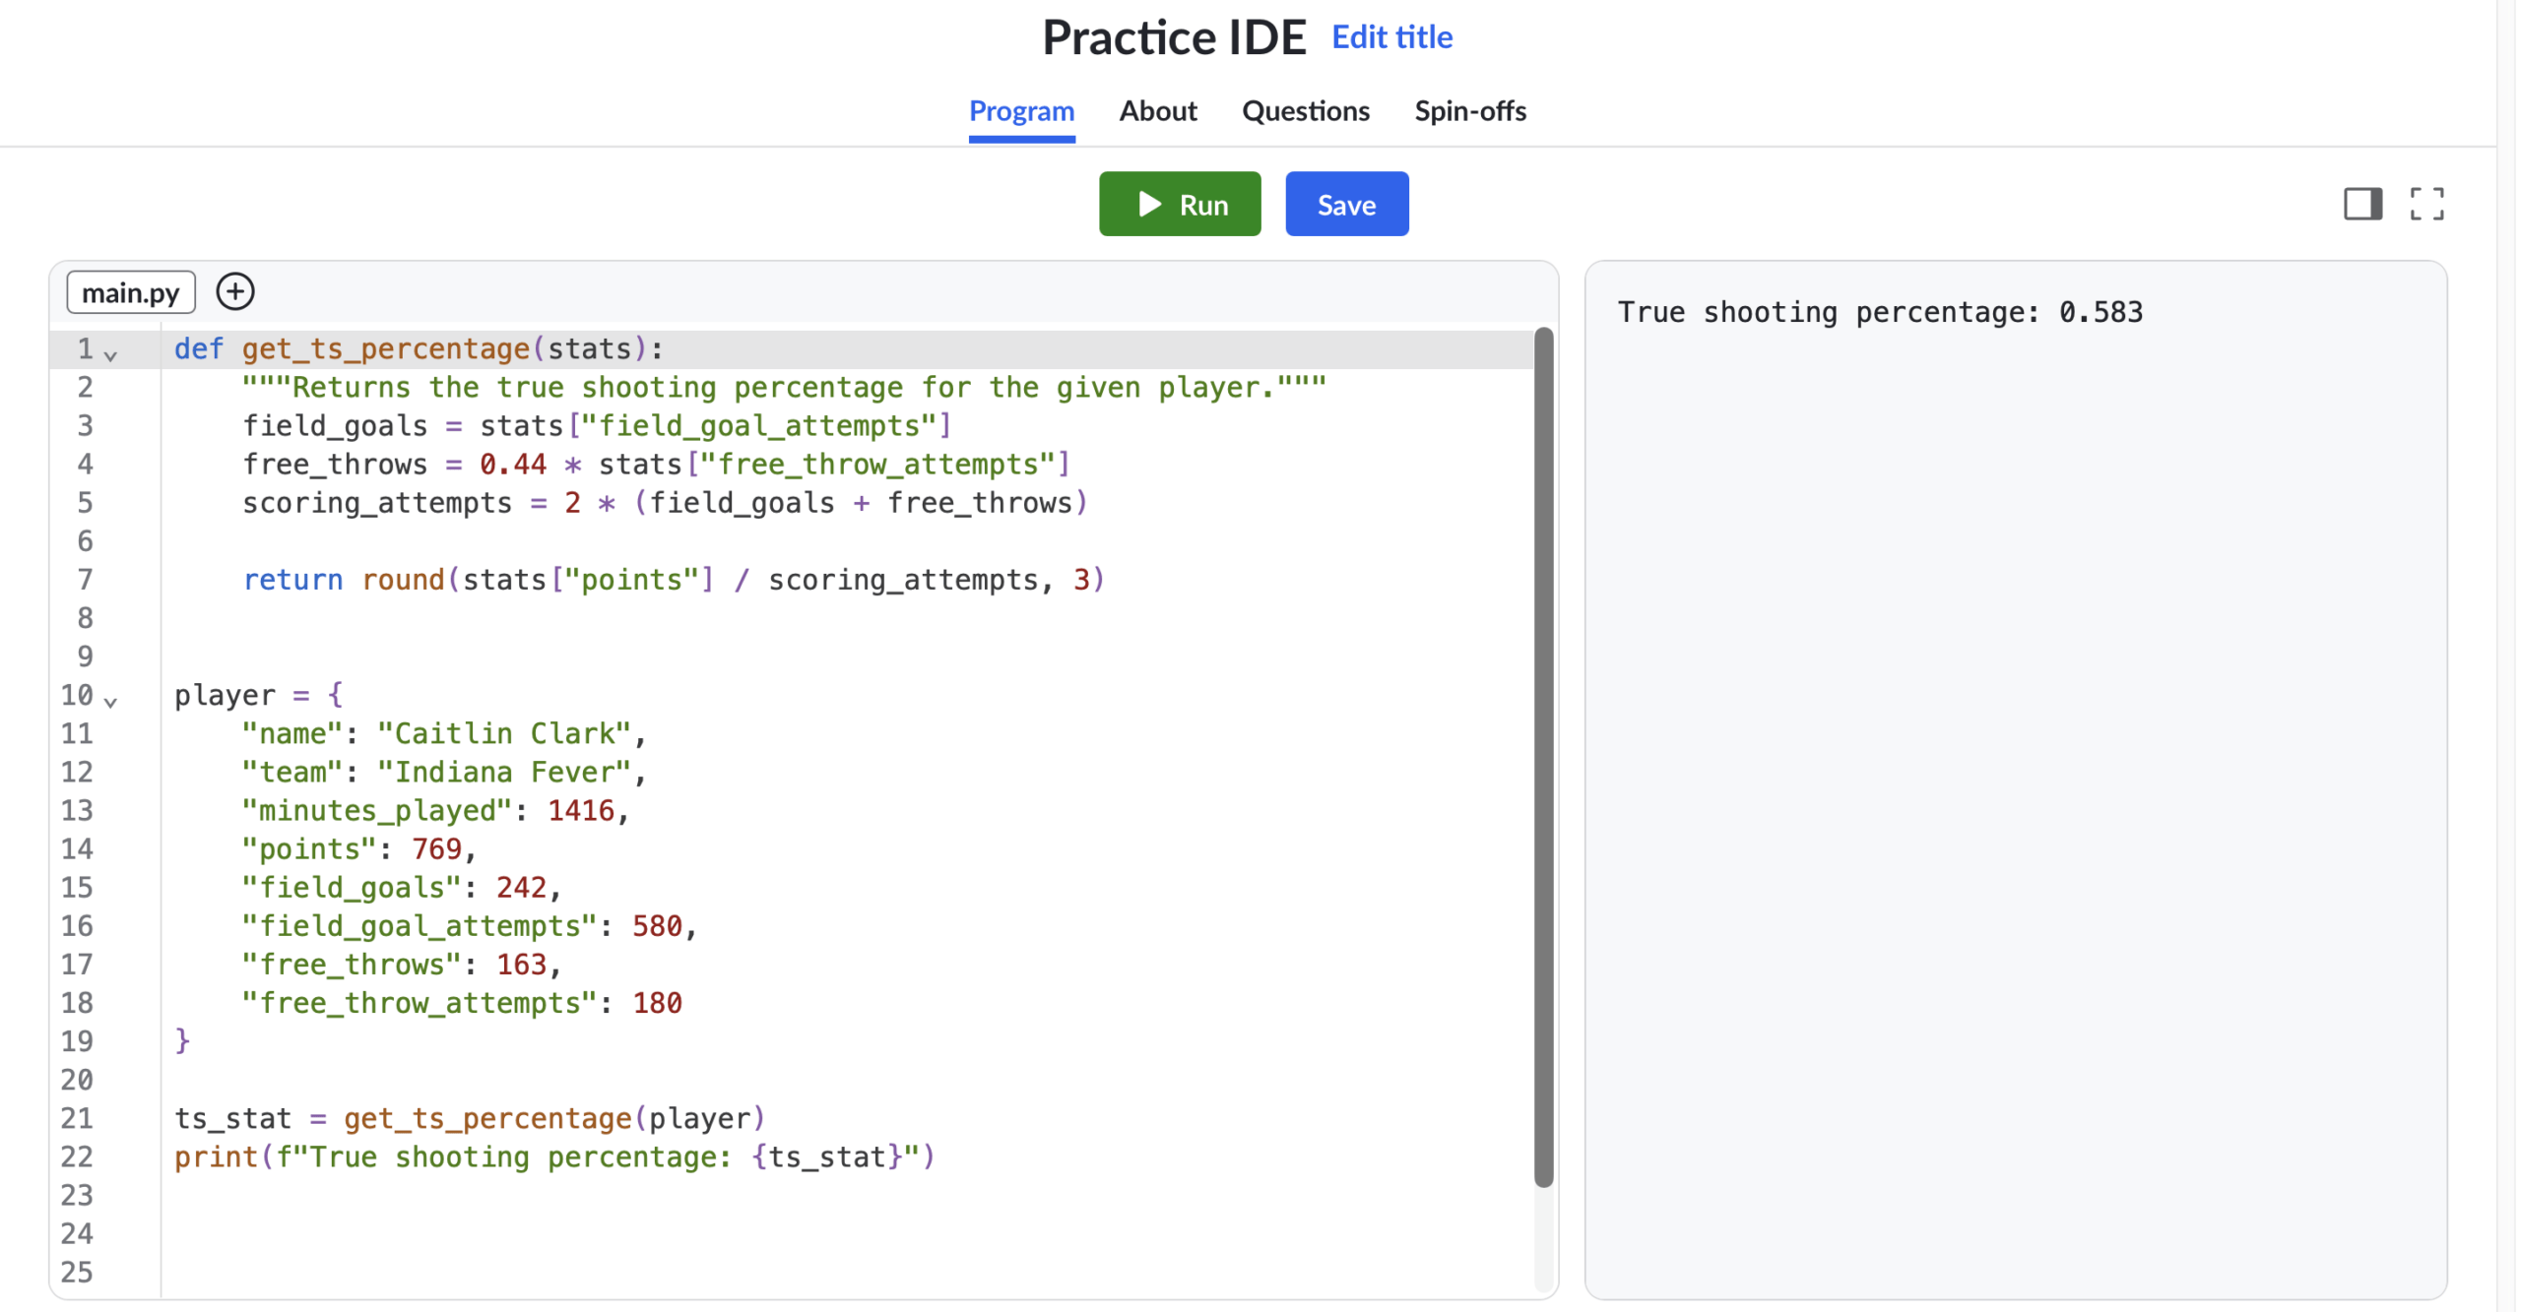The height and width of the screenshot is (1312, 2521).
Task: Select the main.py file tab
Action: tap(131, 293)
